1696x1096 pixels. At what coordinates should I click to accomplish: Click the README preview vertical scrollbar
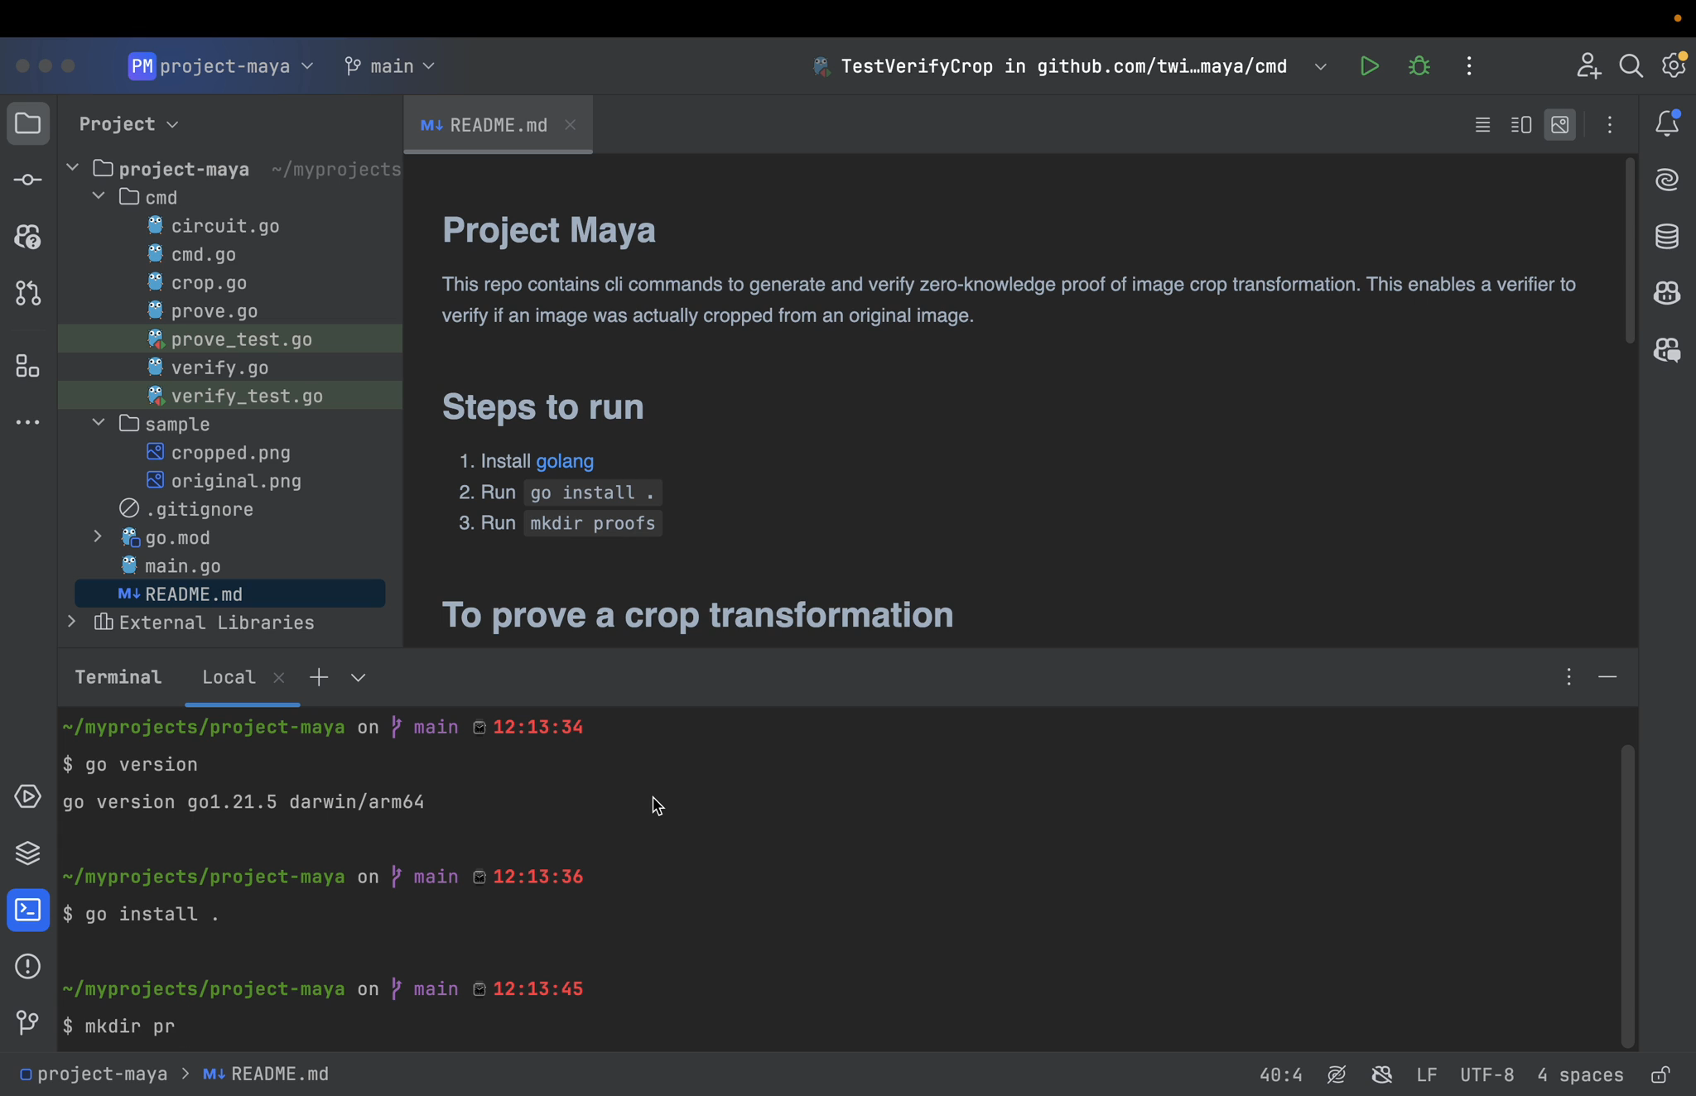coord(1629,251)
